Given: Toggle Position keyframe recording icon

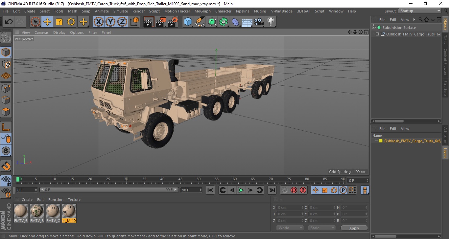Looking at the screenshot, I should coord(316,190).
